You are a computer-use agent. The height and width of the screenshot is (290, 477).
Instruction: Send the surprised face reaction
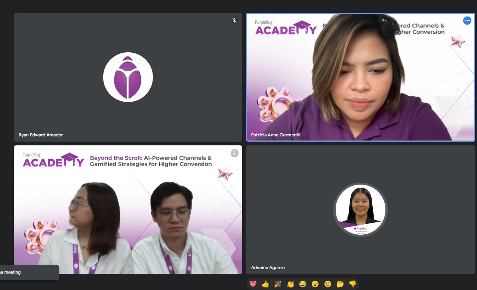[x=315, y=284]
